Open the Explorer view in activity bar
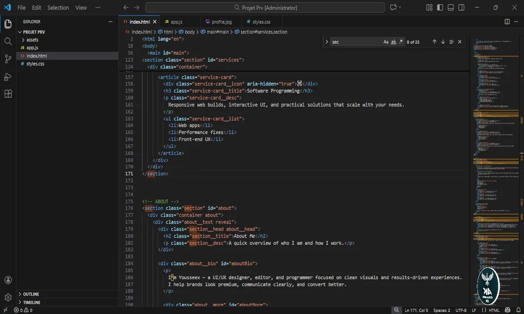The height and width of the screenshot is (314, 524). [8, 24]
